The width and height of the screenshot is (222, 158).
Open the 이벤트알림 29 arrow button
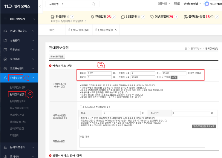click(x=176, y=17)
